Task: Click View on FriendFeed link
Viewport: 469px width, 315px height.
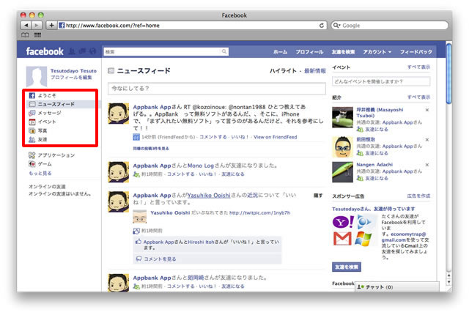Action: click(x=276, y=137)
